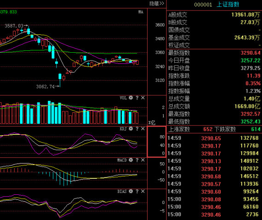Open BIAS indicator settings gear
Image resolution: width=262 pixels, height=220 pixels.
pos(131,191)
